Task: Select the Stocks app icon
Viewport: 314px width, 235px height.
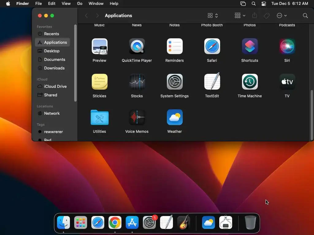Action: [137, 82]
